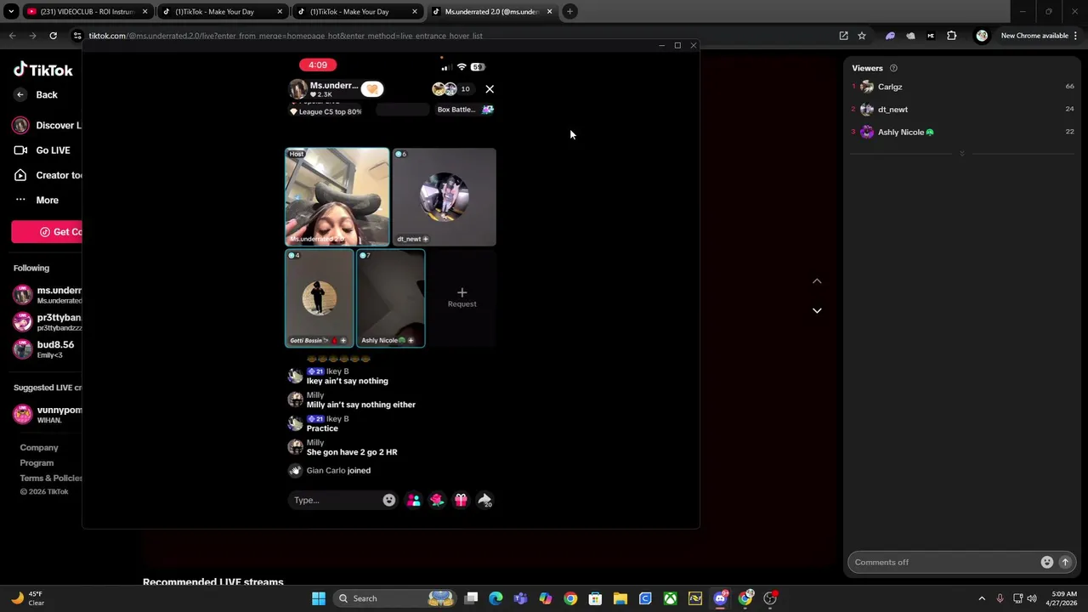This screenshot has height=612, width=1088.
Task: Open the Program footer link
Action: pyautogui.click(x=37, y=462)
